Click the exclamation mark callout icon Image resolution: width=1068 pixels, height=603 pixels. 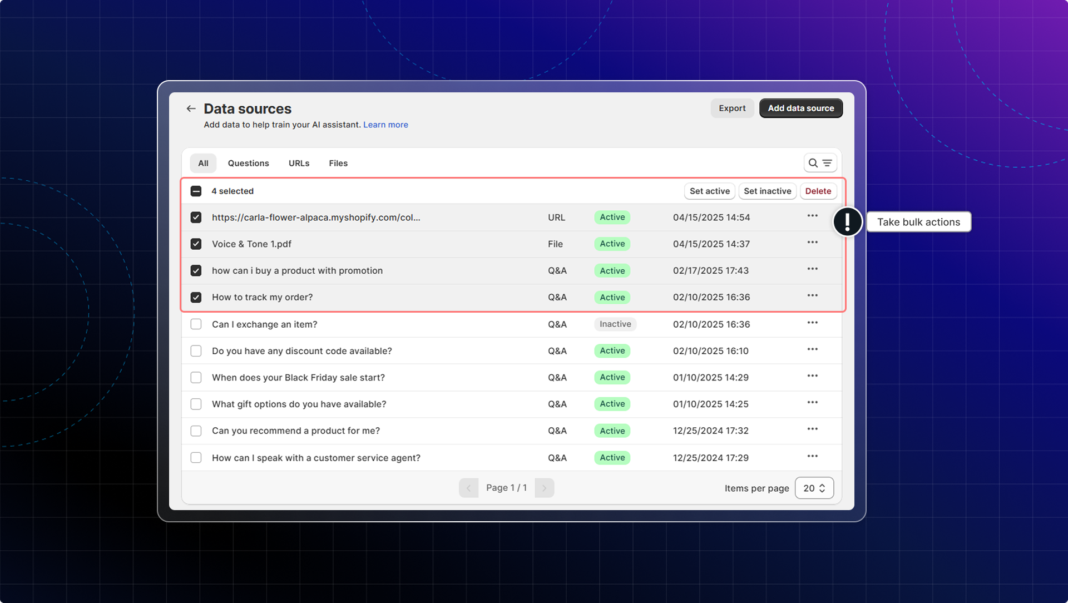point(847,222)
